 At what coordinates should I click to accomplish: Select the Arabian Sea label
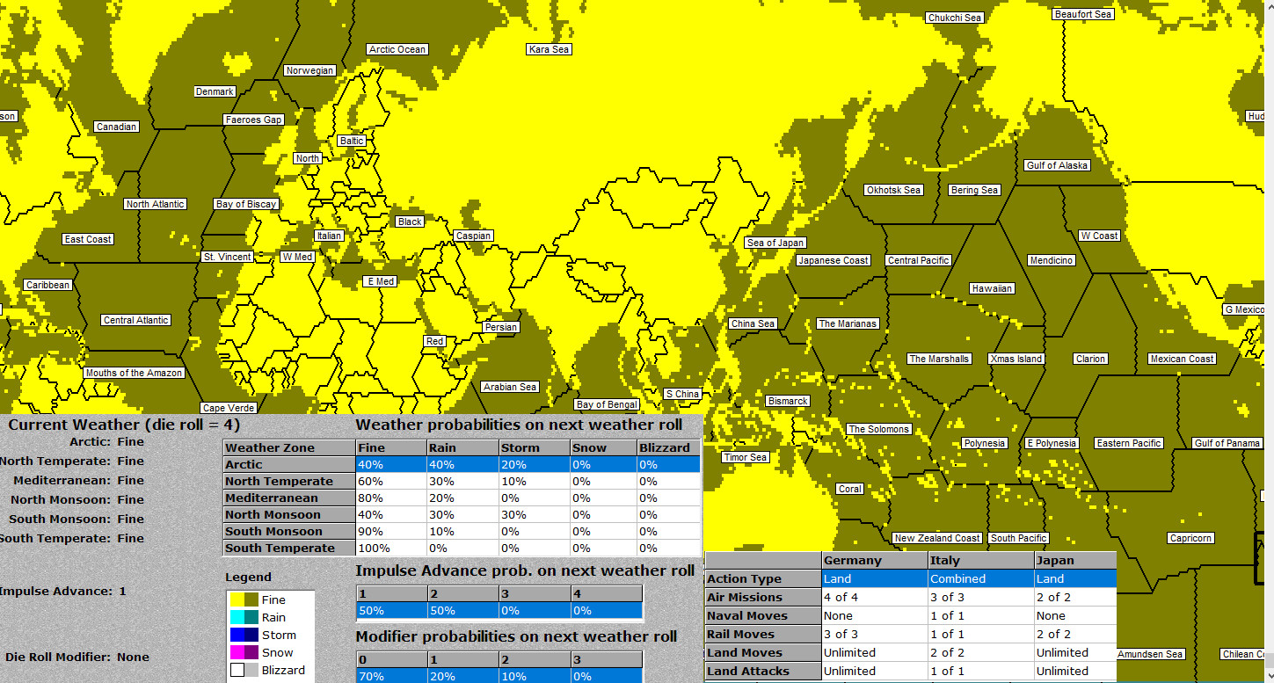[510, 387]
